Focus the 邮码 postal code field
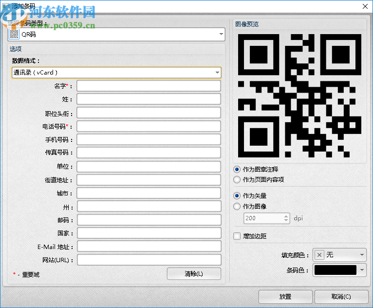Viewport: 373px width, 308px height. pos(149,220)
